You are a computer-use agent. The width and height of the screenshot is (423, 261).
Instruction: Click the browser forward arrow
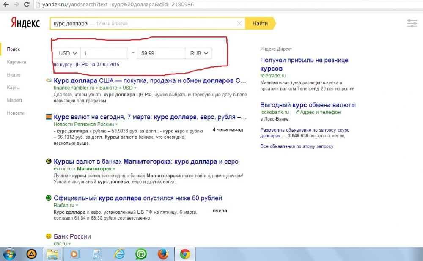click(16, 4)
